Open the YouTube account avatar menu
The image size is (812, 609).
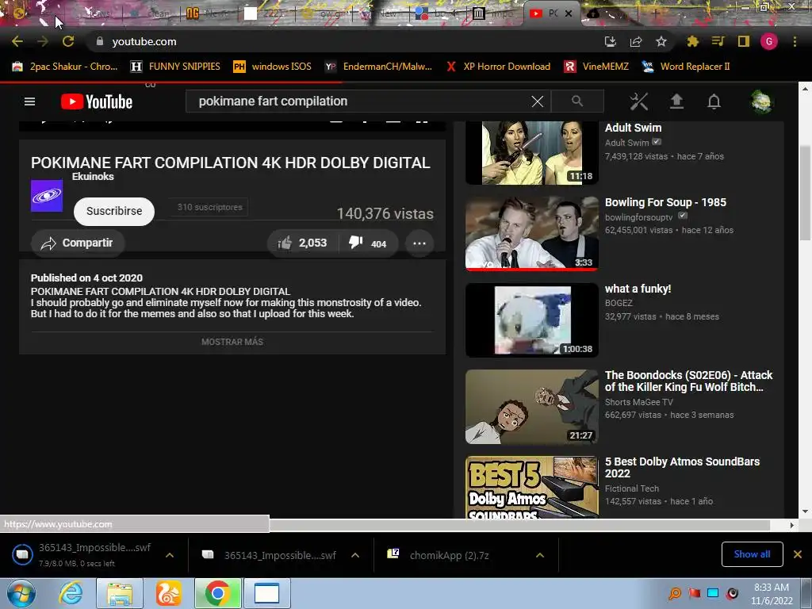click(x=762, y=101)
